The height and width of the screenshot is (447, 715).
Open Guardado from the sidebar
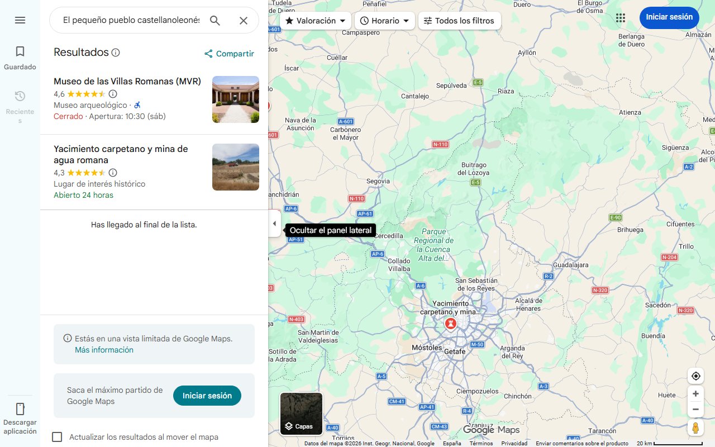(x=20, y=56)
